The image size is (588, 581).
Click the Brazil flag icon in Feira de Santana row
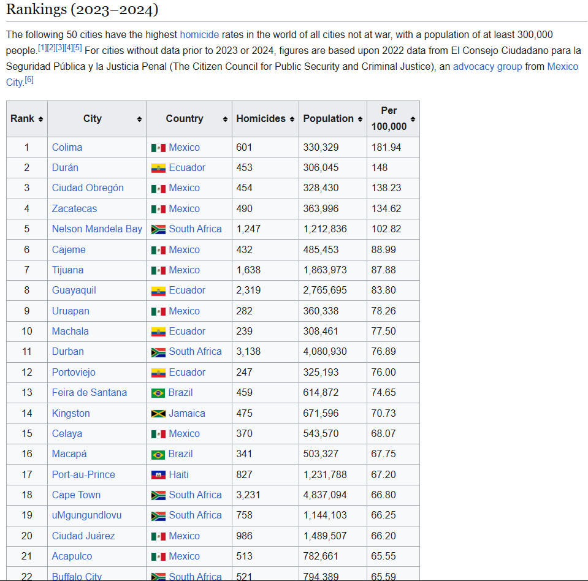(158, 393)
